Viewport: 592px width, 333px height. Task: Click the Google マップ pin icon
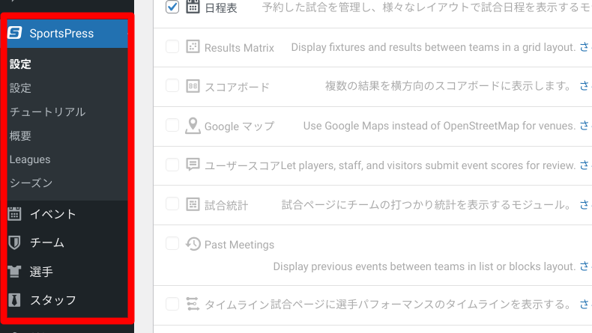[x=193, y=126]
